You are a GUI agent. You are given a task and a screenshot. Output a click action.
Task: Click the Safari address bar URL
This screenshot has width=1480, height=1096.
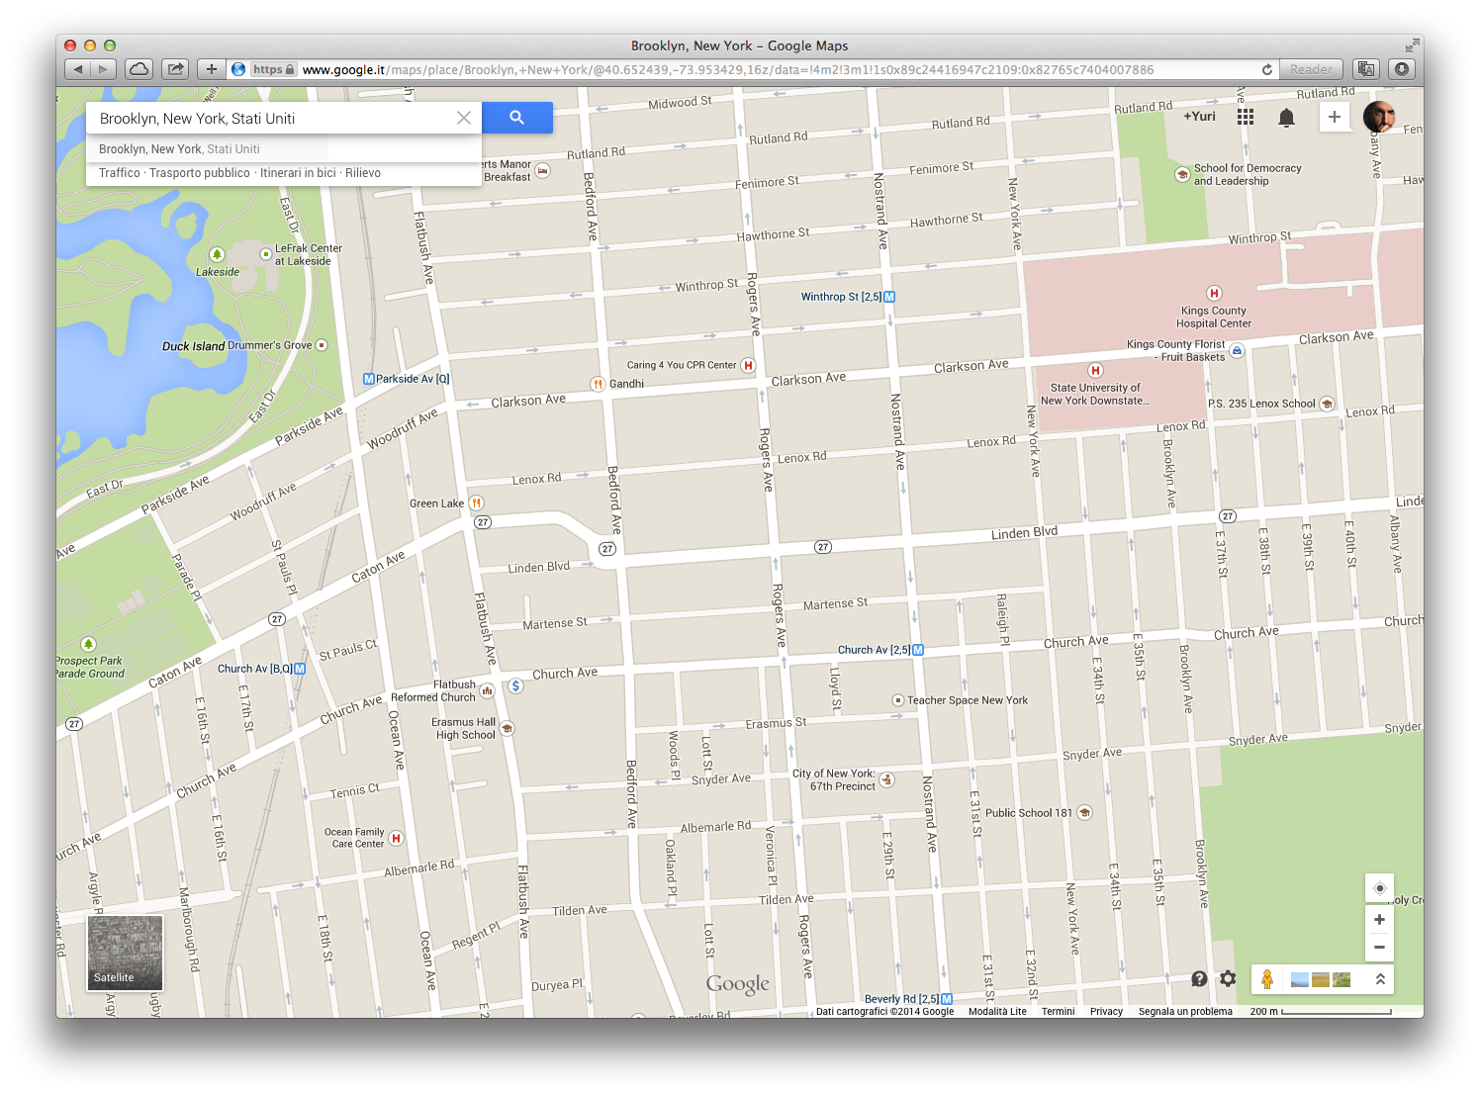727,69
